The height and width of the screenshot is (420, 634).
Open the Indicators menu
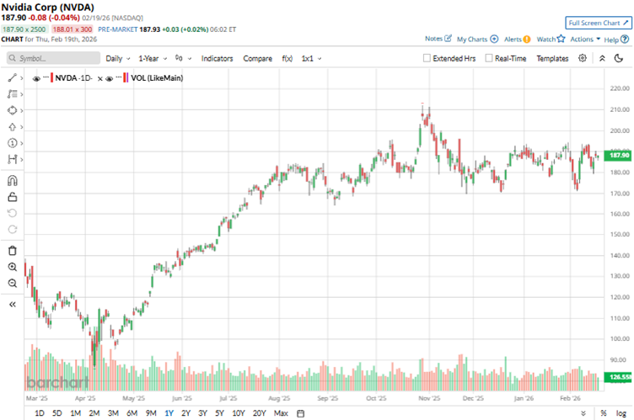click(218, 59)
